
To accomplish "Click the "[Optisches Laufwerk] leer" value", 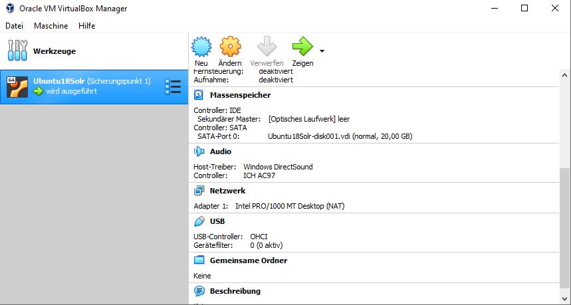I will coord(309,119).
